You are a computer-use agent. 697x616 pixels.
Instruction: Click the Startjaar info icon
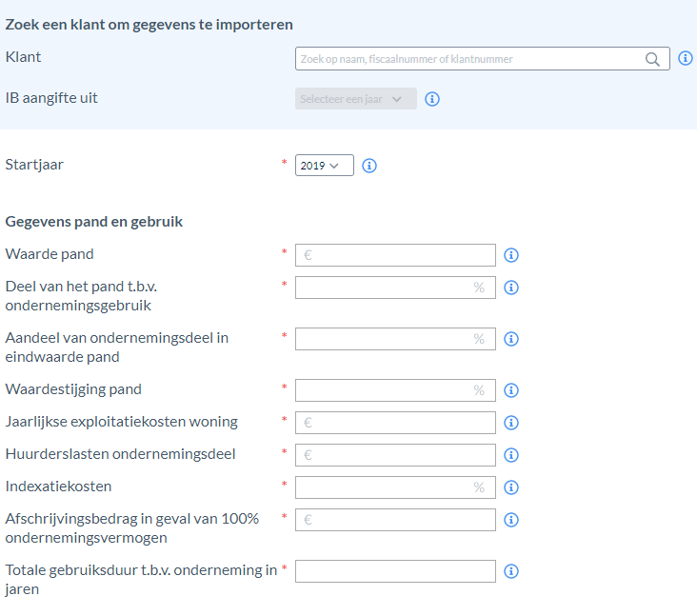click(368, 166)
